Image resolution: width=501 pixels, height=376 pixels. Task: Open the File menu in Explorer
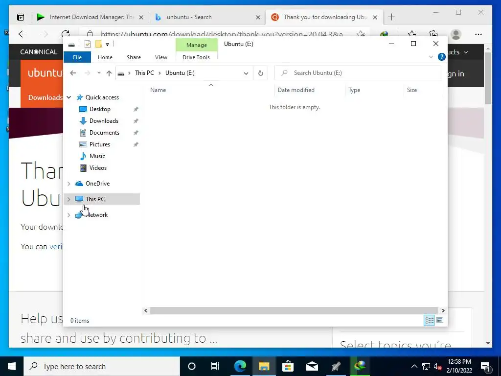pos(77,57)
